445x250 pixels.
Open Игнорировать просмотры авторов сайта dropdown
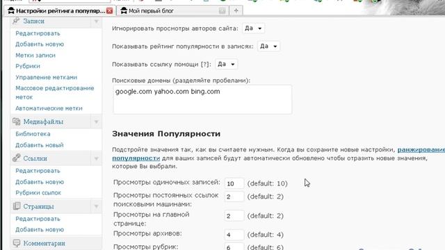point(253,28)
